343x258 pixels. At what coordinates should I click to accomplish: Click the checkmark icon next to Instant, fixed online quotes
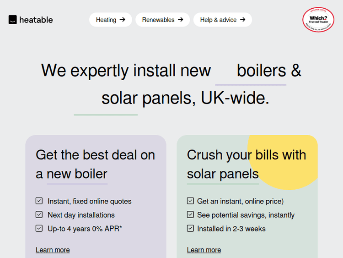click(39, 201)
